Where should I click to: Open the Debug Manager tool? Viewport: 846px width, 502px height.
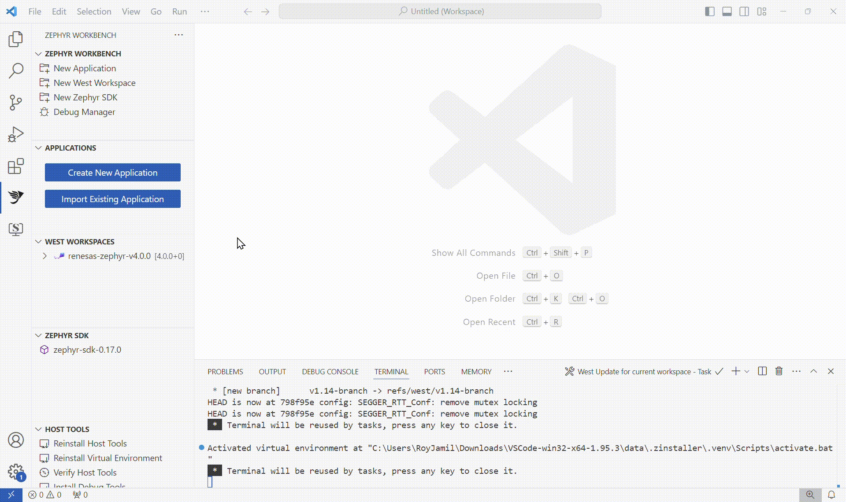coord(84,112)
